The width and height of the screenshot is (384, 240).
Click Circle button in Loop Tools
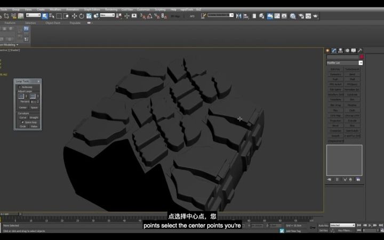pos(23,126)
